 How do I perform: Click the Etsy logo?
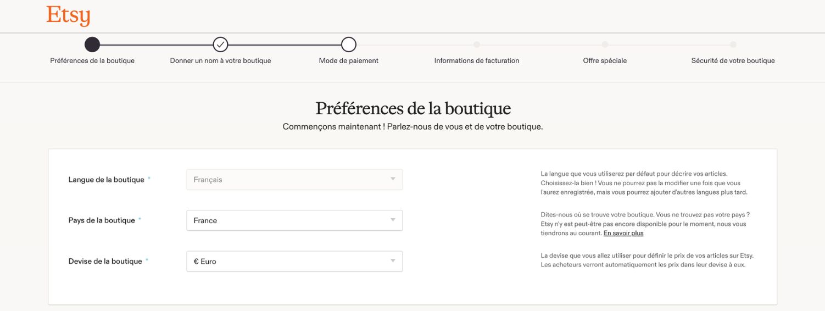pyautogui.click(x=68, y=15)
